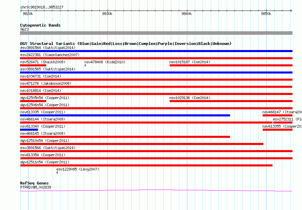This screenshot has height=210, width=302.
Task: Click the right arrow of the ruler
Action: tap(291, 11)
